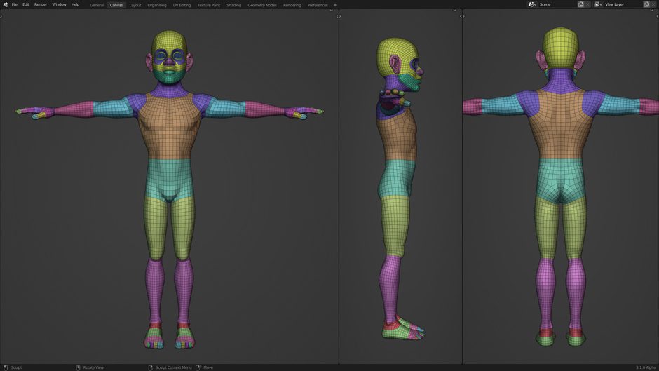Screen dimensions: 659x371
Task: Open the Render menu
Action: [41, 4]
